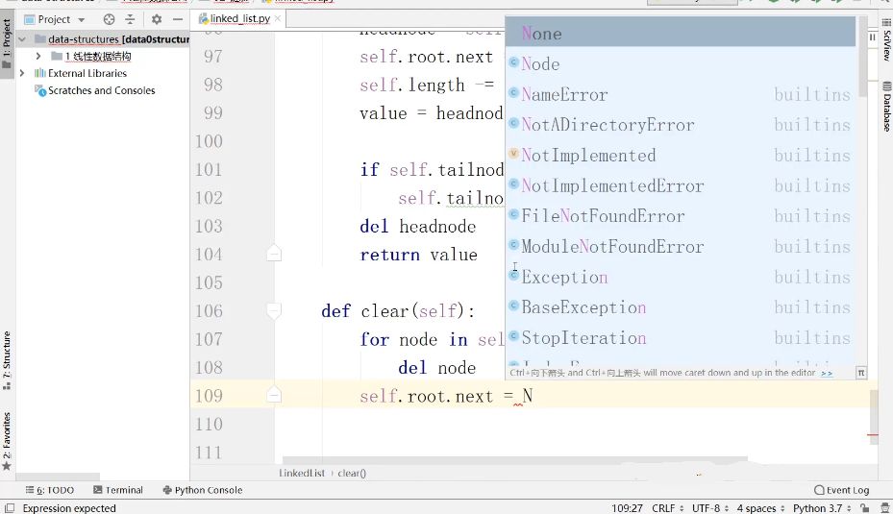Click the locate/scroll-from-source target icon
This screenshot has width=893, height=514.
pyautogui.click(x=109, y=19)
